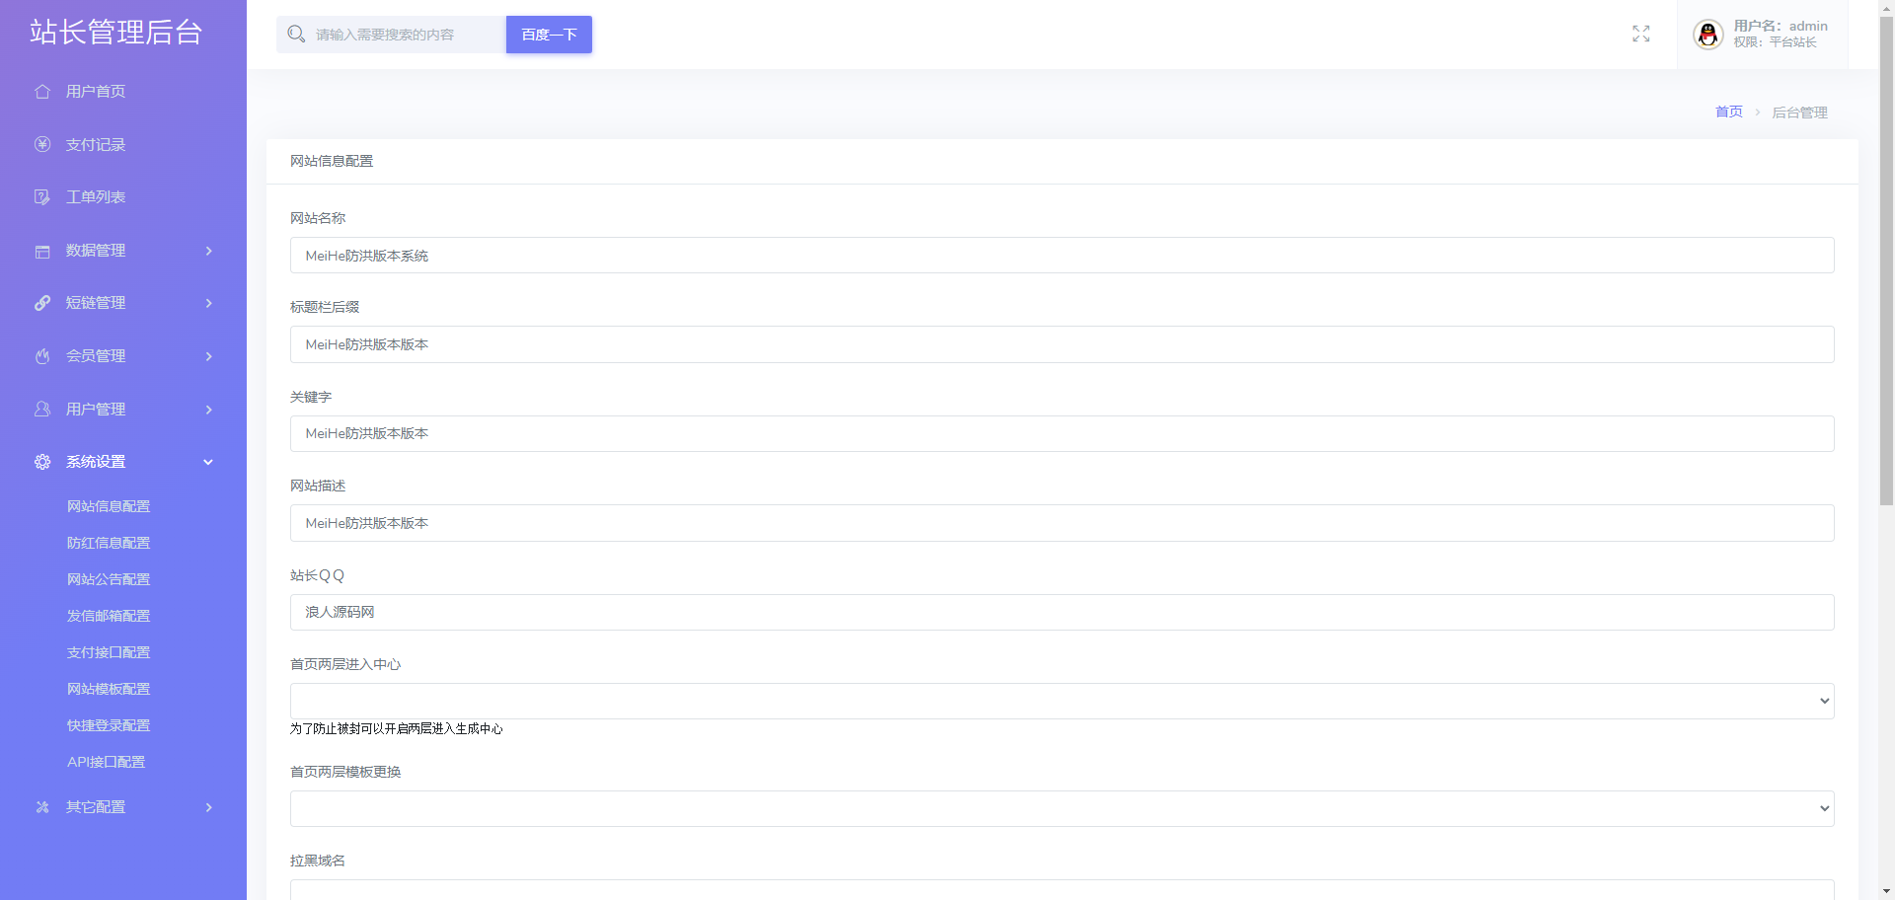Focus the 网站描述 input field
The image size is (1895, 900).
(1062, 523)
